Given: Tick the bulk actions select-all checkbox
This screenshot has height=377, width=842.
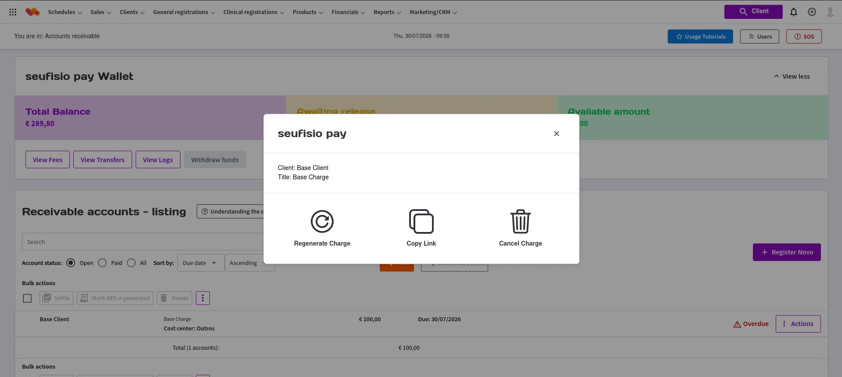Looking at the screenshot, I should pos(27,298).
